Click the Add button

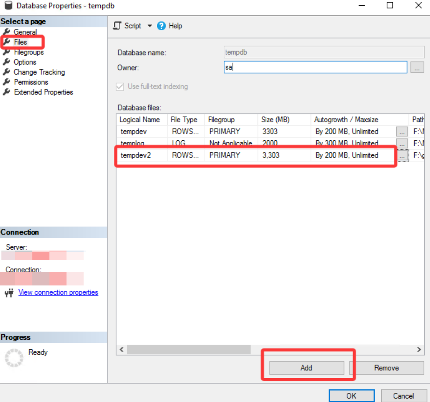307,368
